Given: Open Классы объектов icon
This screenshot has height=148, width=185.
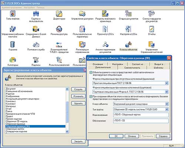Looking at the screenshot, I should pyautogui.click(x=128, y=44).
